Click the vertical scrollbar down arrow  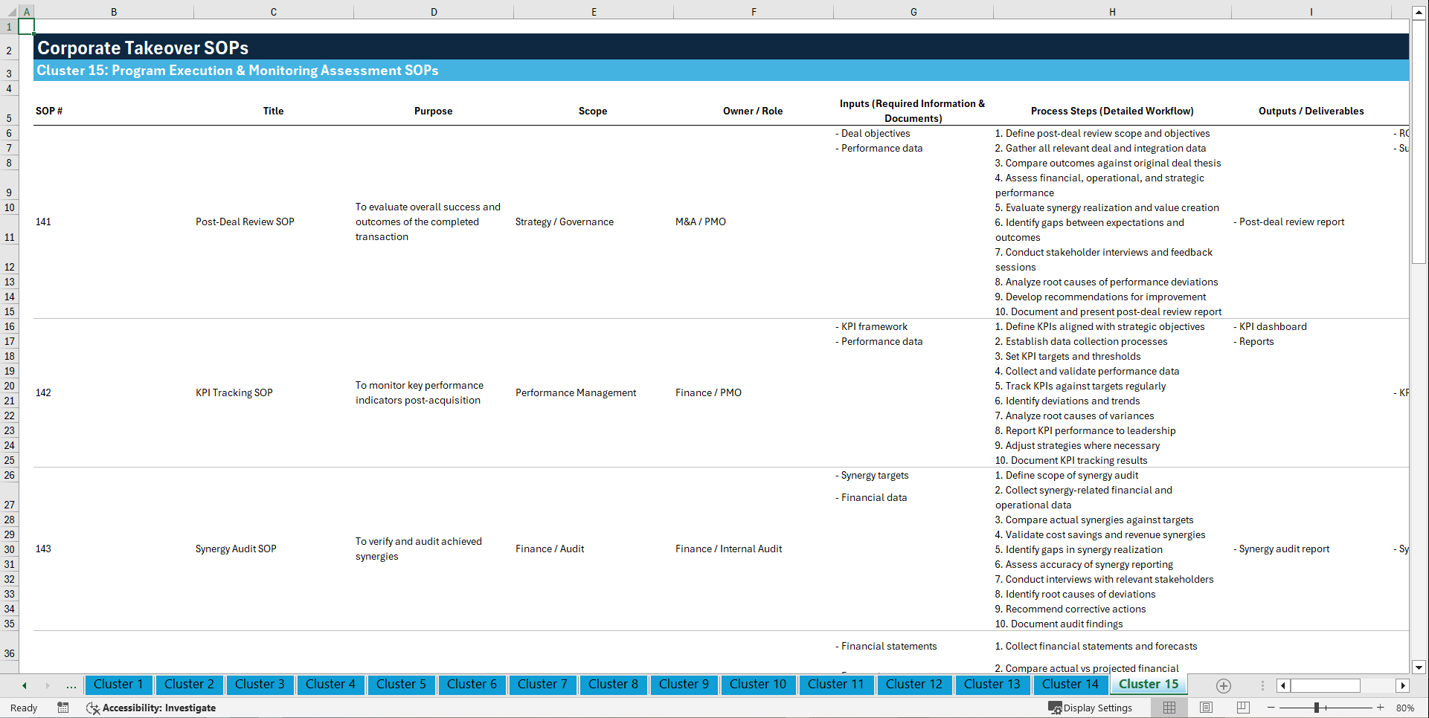tap(1420, 667)
